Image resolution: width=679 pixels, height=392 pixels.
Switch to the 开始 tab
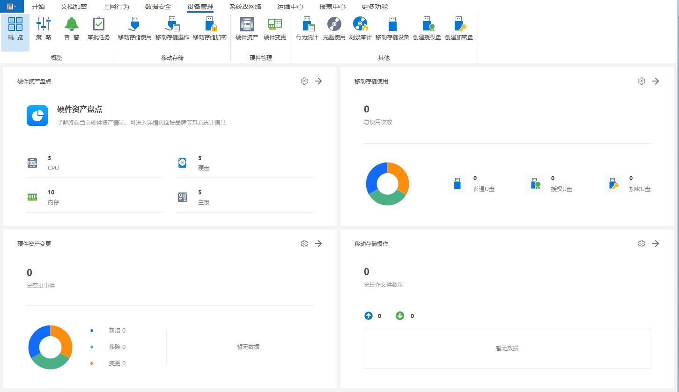(x=38, y=7)
